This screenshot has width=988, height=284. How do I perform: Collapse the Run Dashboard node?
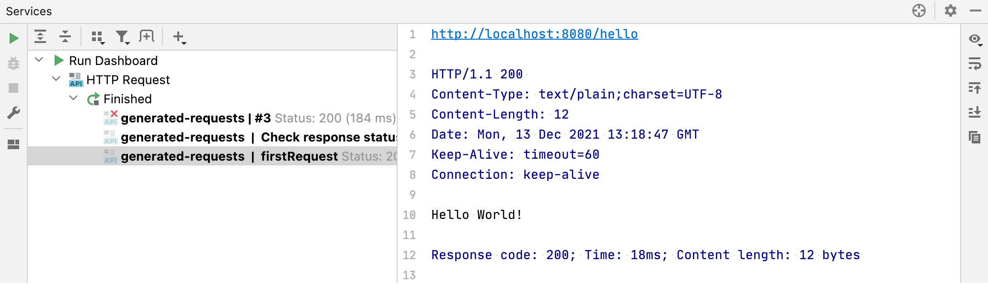pyautogui.click(x=40, y=60)
